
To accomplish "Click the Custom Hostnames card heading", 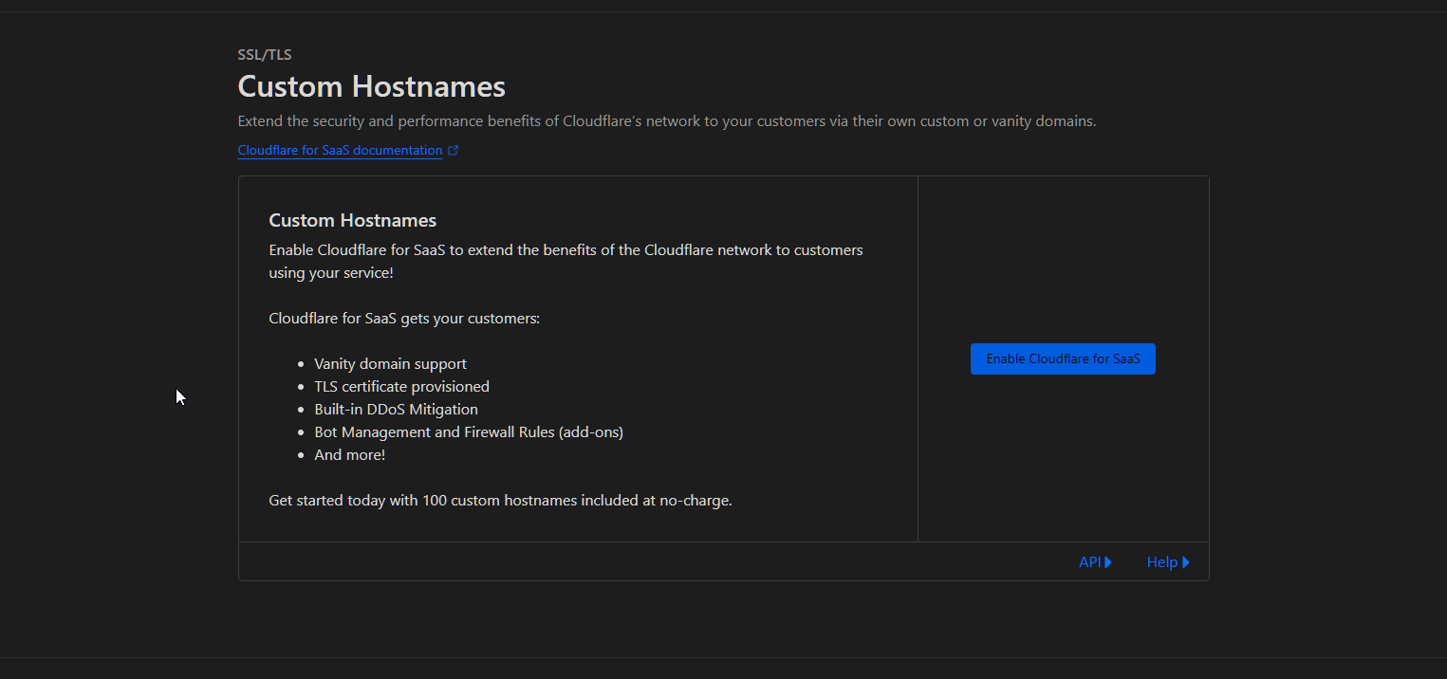I will pyautogui.click(x=352, y=221).
